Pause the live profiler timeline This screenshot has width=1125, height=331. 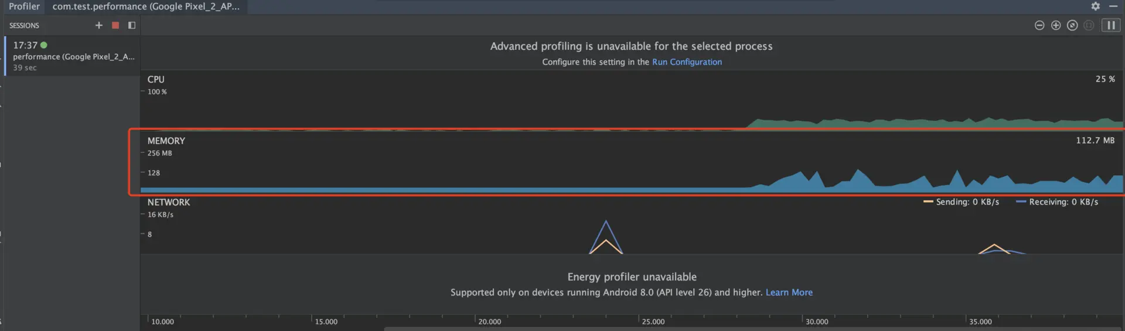click(x=1110, y=25)
